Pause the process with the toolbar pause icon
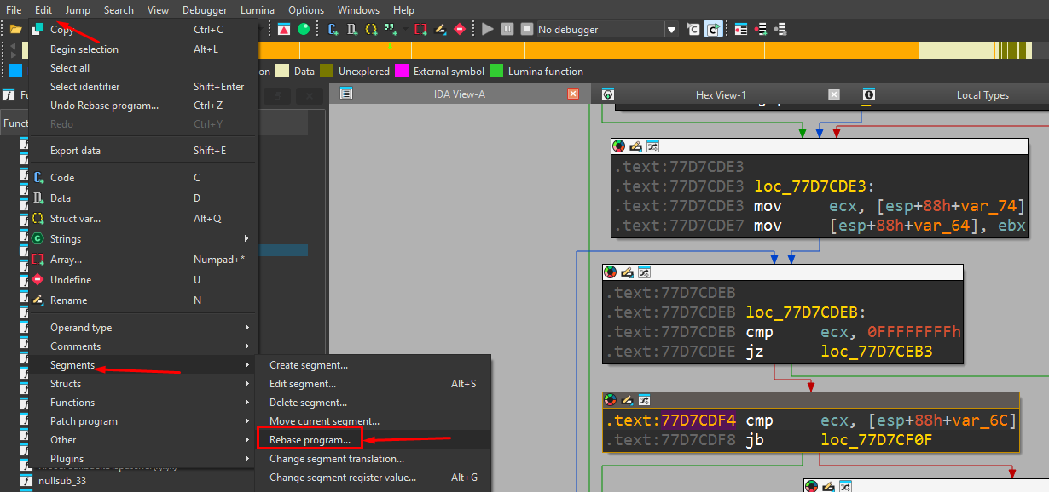This screenshot has width=1049, height=492. 507,29
